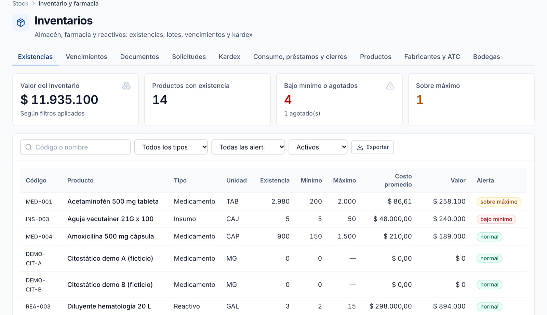
Task: Click the REA-003 code cell
Action: coord(38,306)
